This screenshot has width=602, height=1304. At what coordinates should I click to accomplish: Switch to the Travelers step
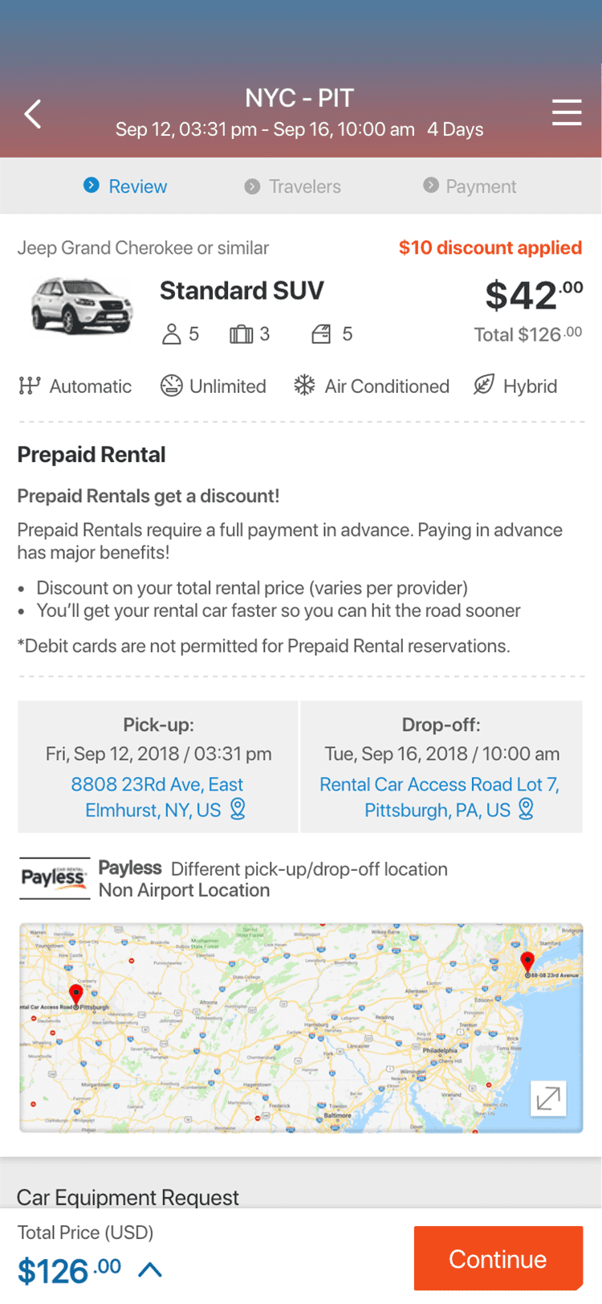coord(292,186)
